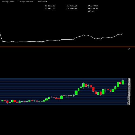The height and width of the screenshot is (135, 135).
Task: Click the last green candlestick on the right
Action: pos(123,82)
